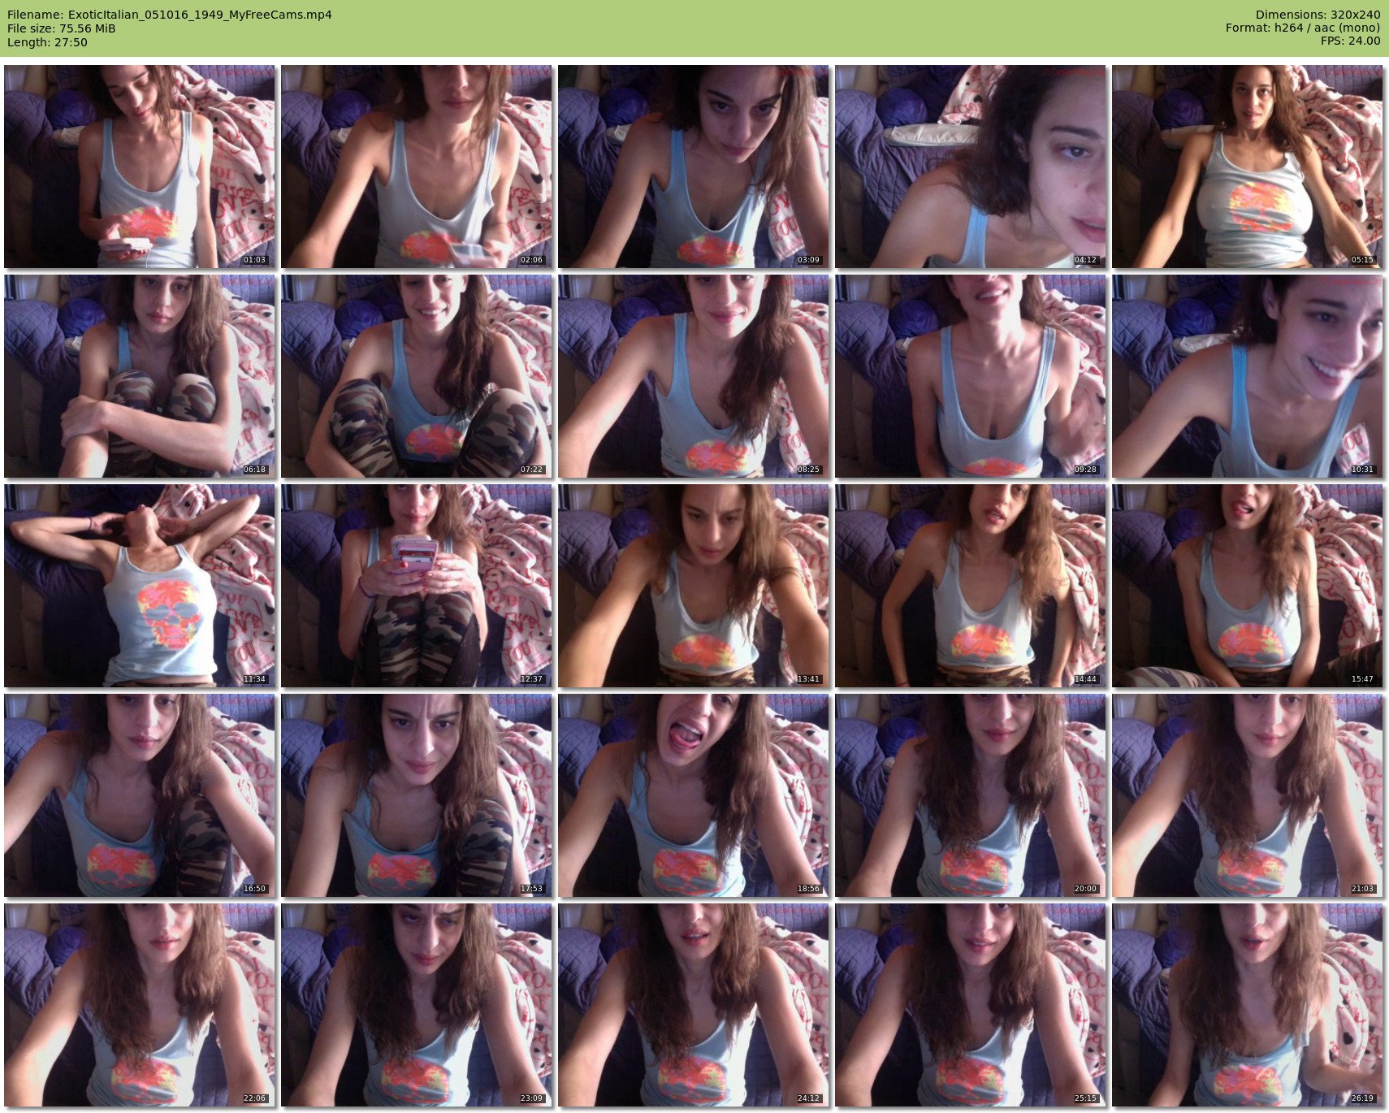The height and width of the screenshot is (1113, 1389).
Task: Click the frame marked 06:18
Action: [139, 376]
